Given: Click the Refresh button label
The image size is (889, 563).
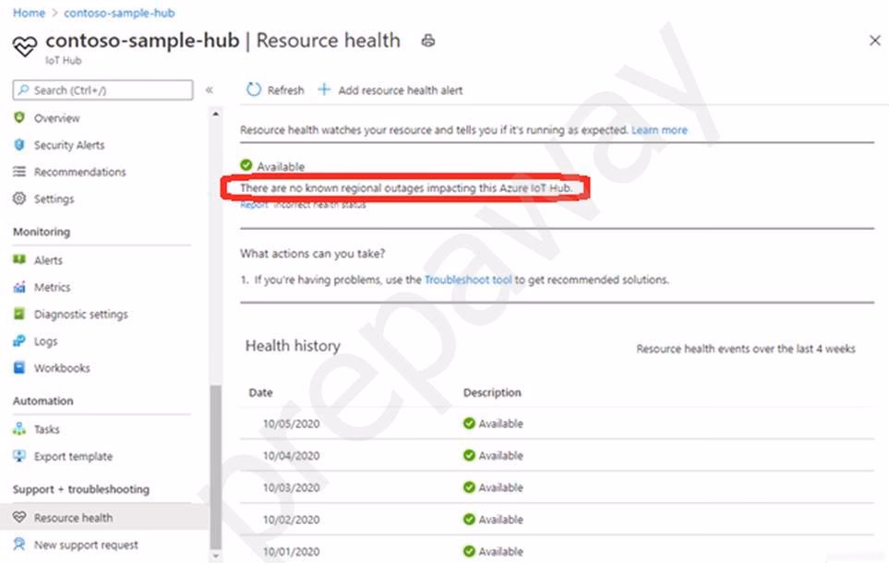Looking at the screenshot, I should click(286, 90).
